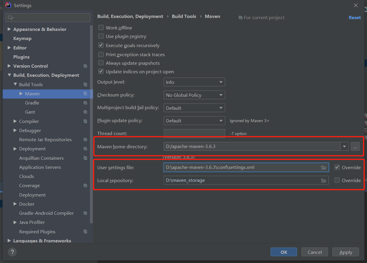Viewport: 367px width, 263px height.
Task: Collapse Build, Execution, Deployment node
Action: [9, 75]
